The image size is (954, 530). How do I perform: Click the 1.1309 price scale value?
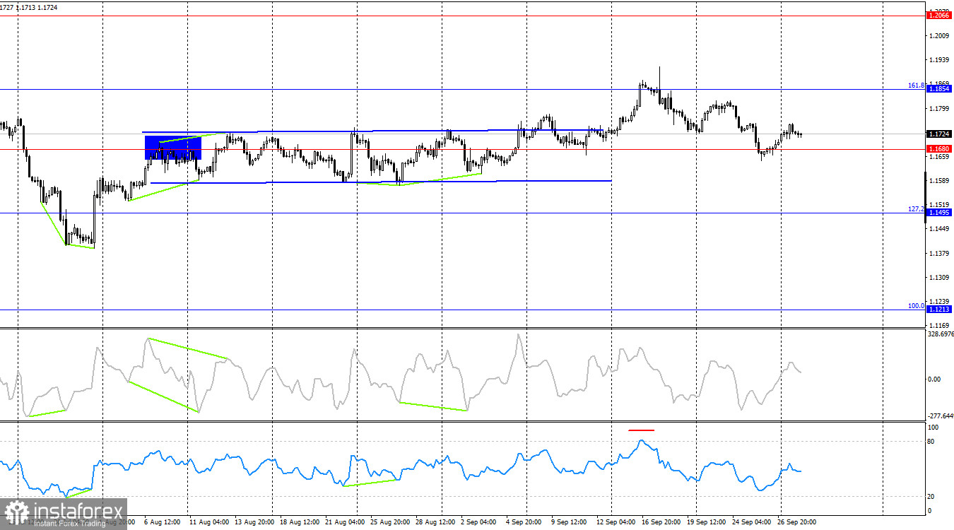coord(940,278)
